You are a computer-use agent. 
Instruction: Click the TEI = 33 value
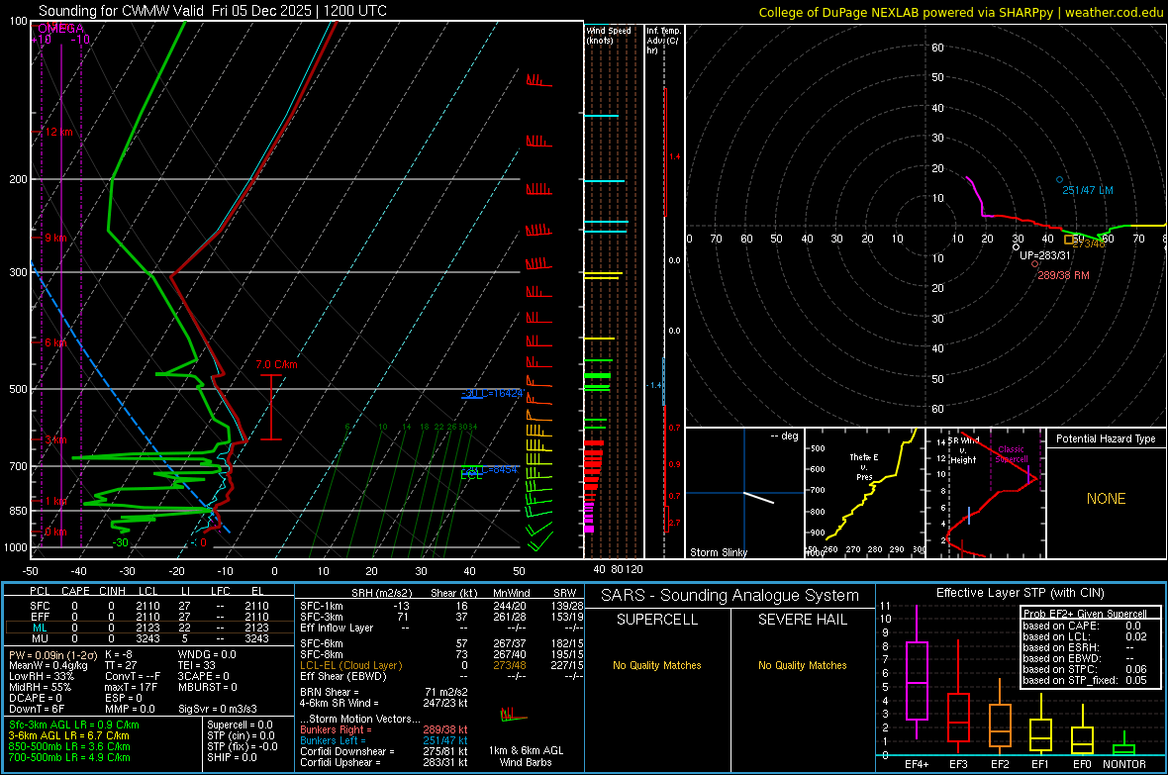tap(197, 665)
